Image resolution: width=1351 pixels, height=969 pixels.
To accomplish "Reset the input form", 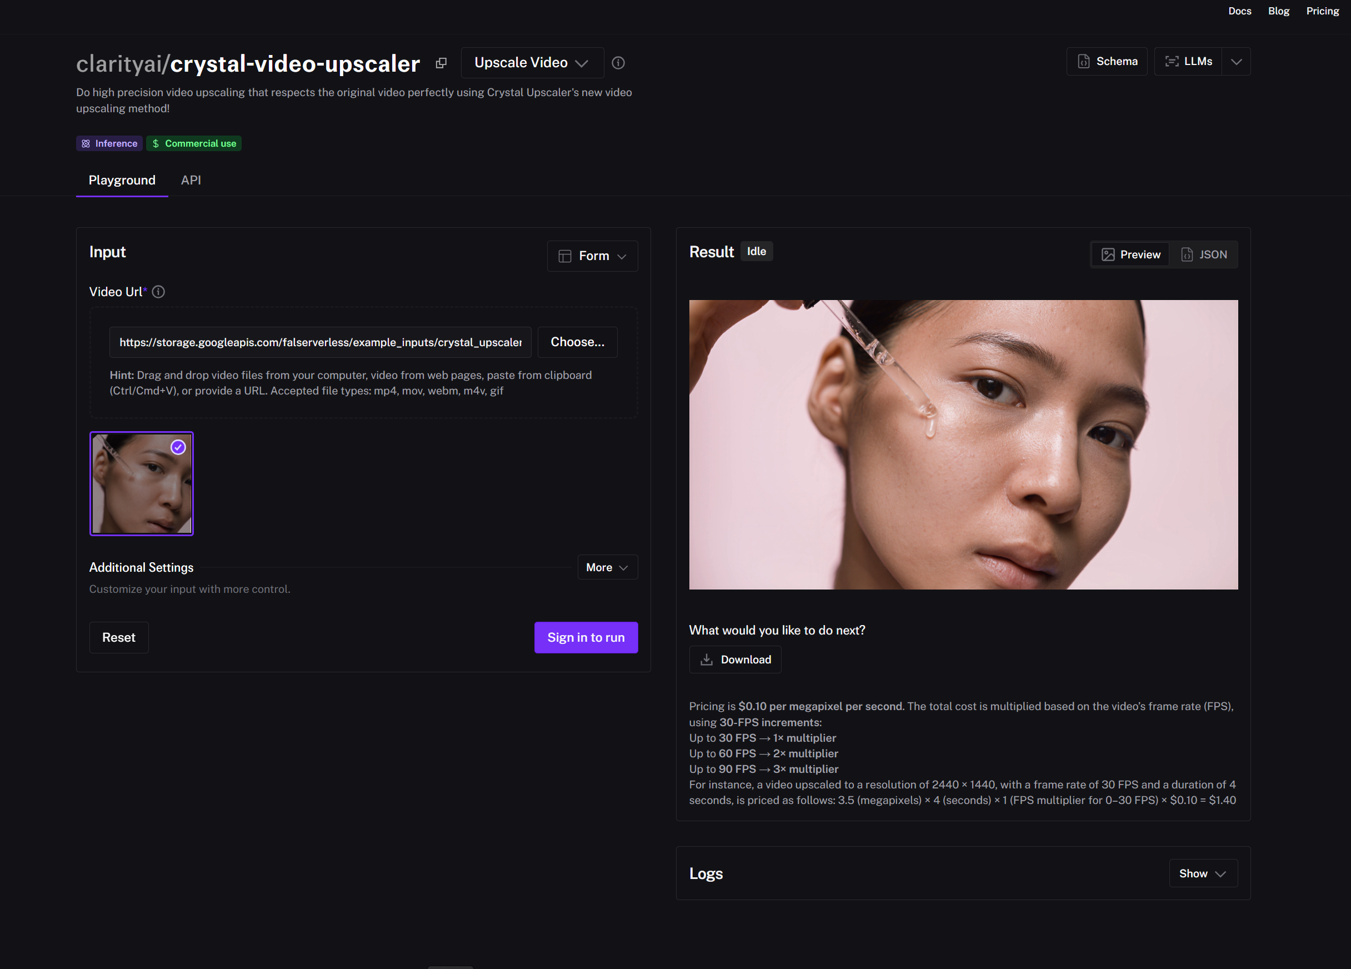I will point(118,637).
